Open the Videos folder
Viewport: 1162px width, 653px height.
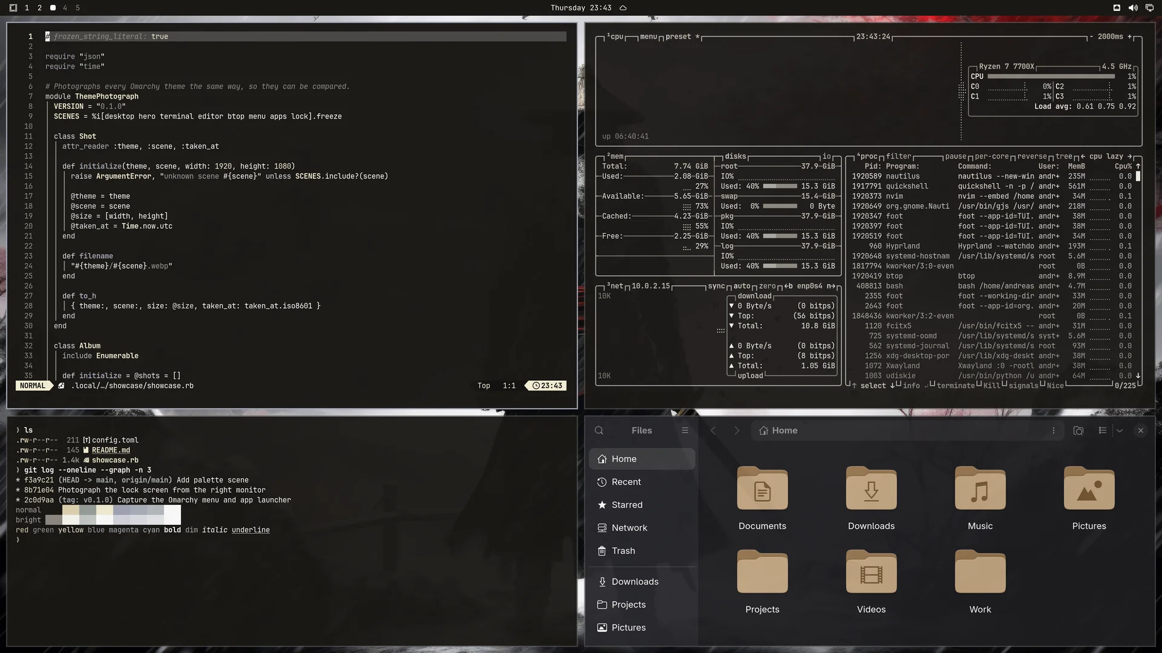tap(871, 582)
